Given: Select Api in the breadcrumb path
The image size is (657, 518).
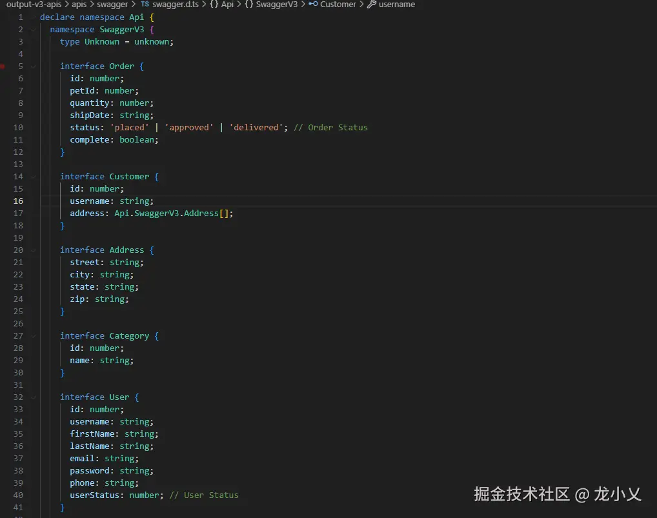Looking at the screenshot, I should 228,4.
